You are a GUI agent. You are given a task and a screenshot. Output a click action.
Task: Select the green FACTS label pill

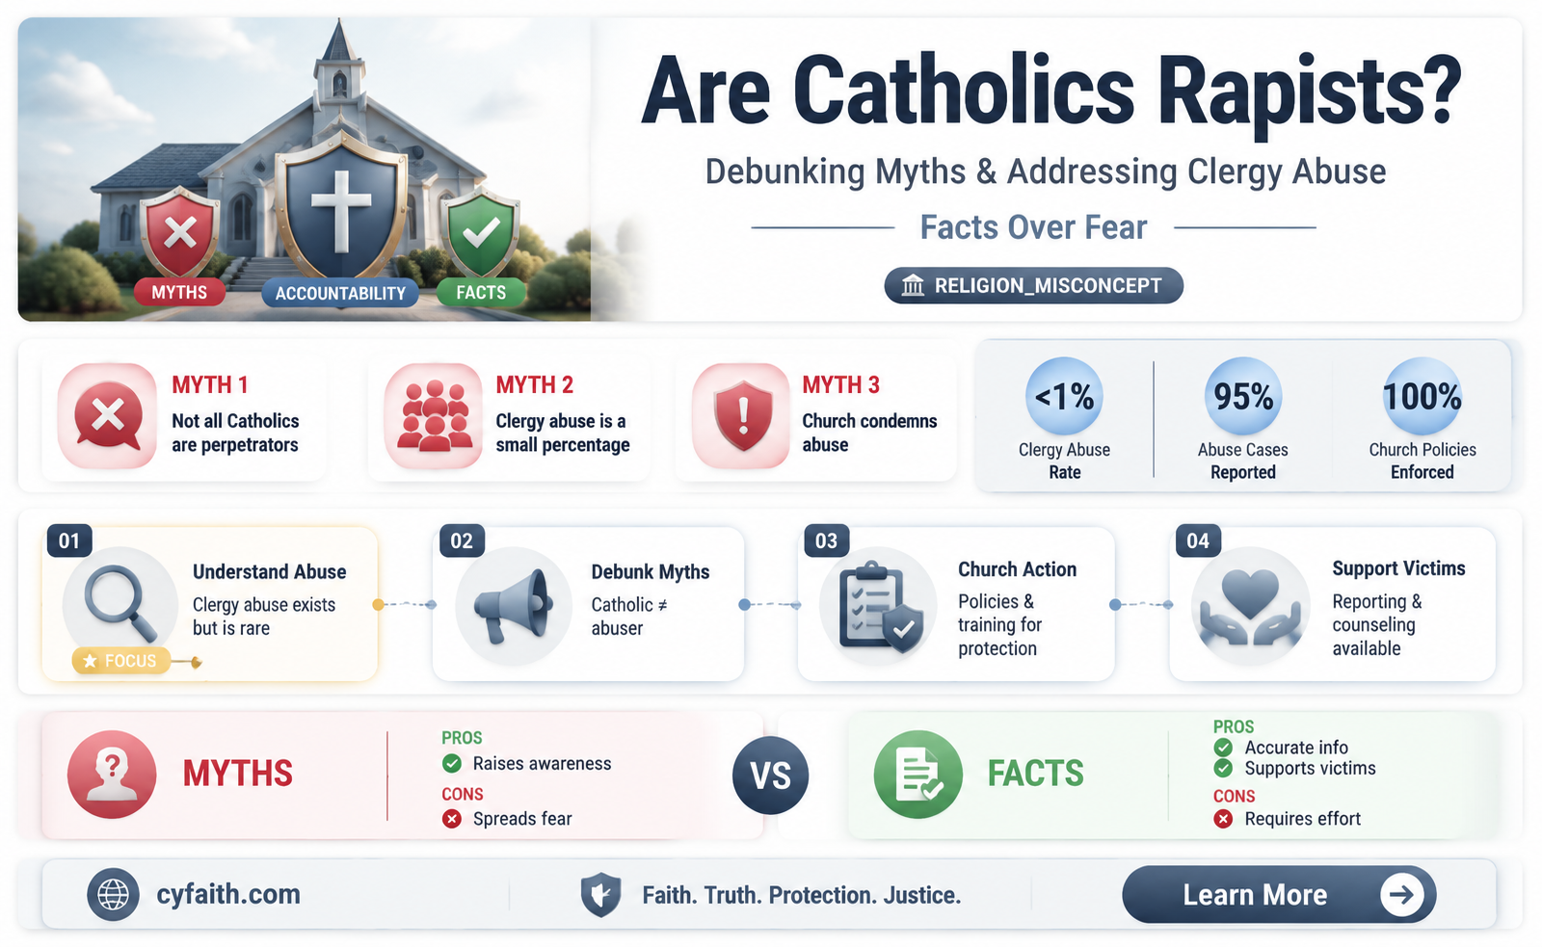pos(481,292)
